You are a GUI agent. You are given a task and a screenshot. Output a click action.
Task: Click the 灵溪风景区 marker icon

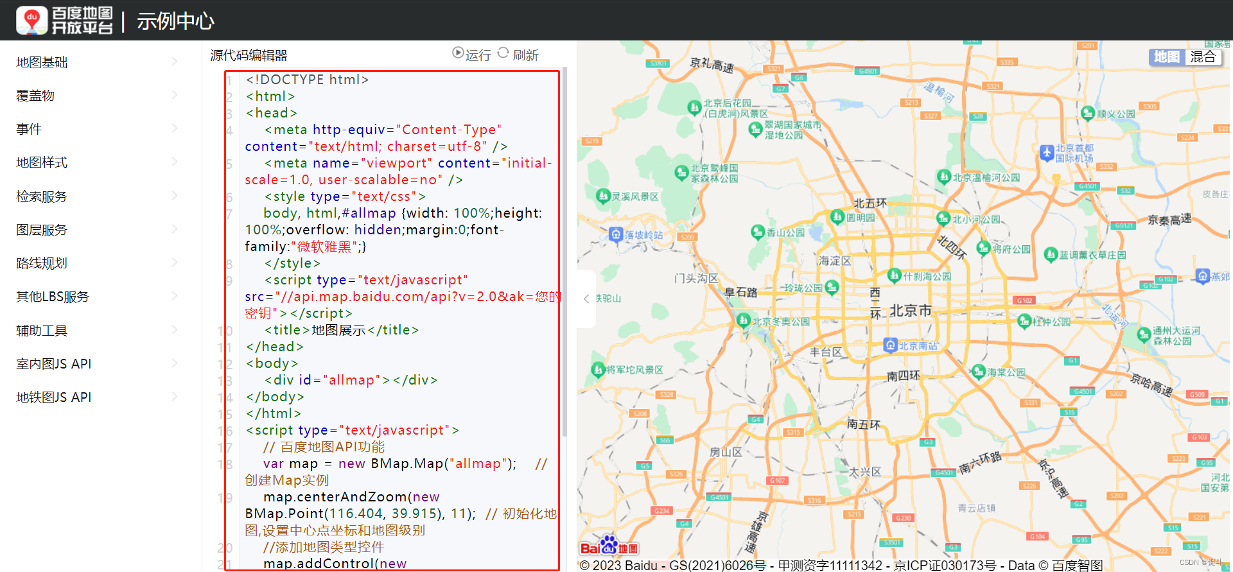coord(603,196)
